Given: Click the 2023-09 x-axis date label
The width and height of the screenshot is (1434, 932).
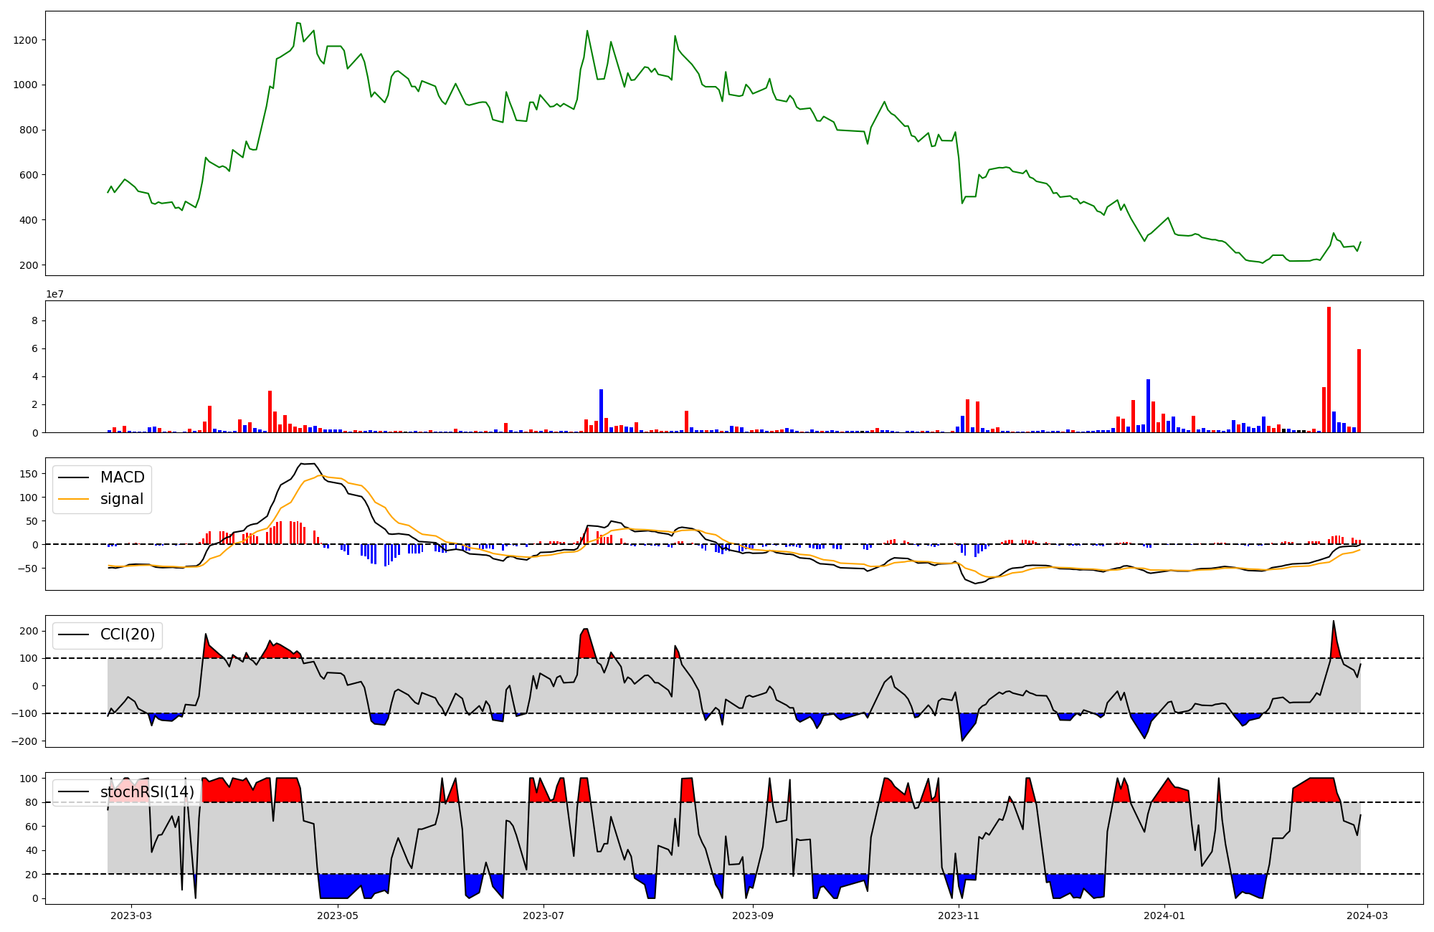Looking at the screenshot, I should (753, 915).
